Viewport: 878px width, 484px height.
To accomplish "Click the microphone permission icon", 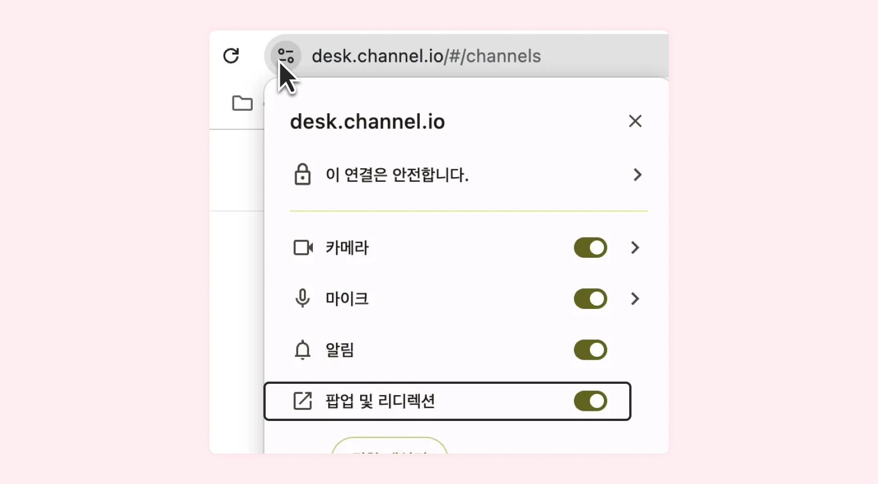I will 303,298.
